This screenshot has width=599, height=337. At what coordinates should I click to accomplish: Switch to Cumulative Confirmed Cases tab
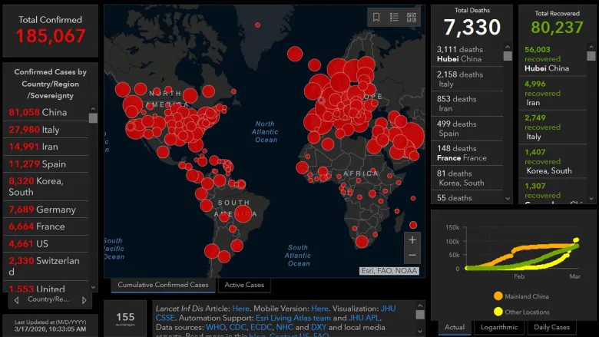pos(163,285)
